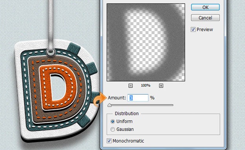Disable the Monochromatic checkbox
Screen dimensions: 245x150
point(109,141)
